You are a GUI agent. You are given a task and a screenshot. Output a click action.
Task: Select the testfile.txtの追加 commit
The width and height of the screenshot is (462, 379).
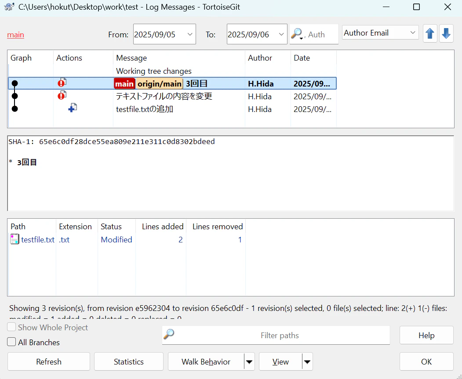coord(172,109)
